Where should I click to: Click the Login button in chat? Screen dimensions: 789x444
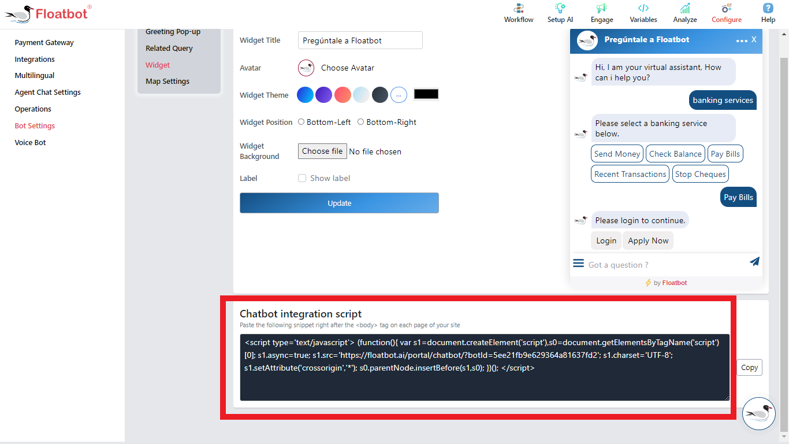[x=606, y=241]
